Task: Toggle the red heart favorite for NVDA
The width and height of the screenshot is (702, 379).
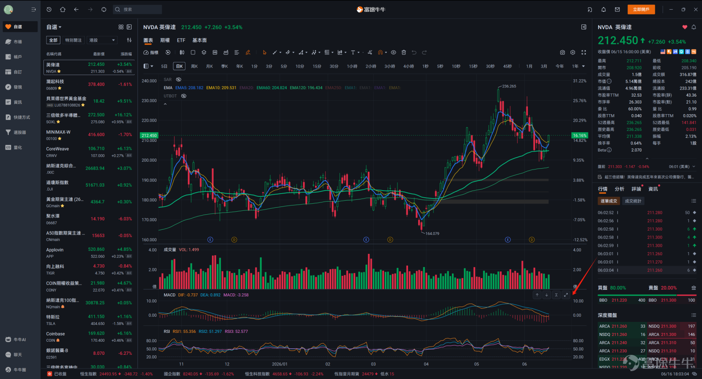Action: pyautogui.click(x=685, y=27)
